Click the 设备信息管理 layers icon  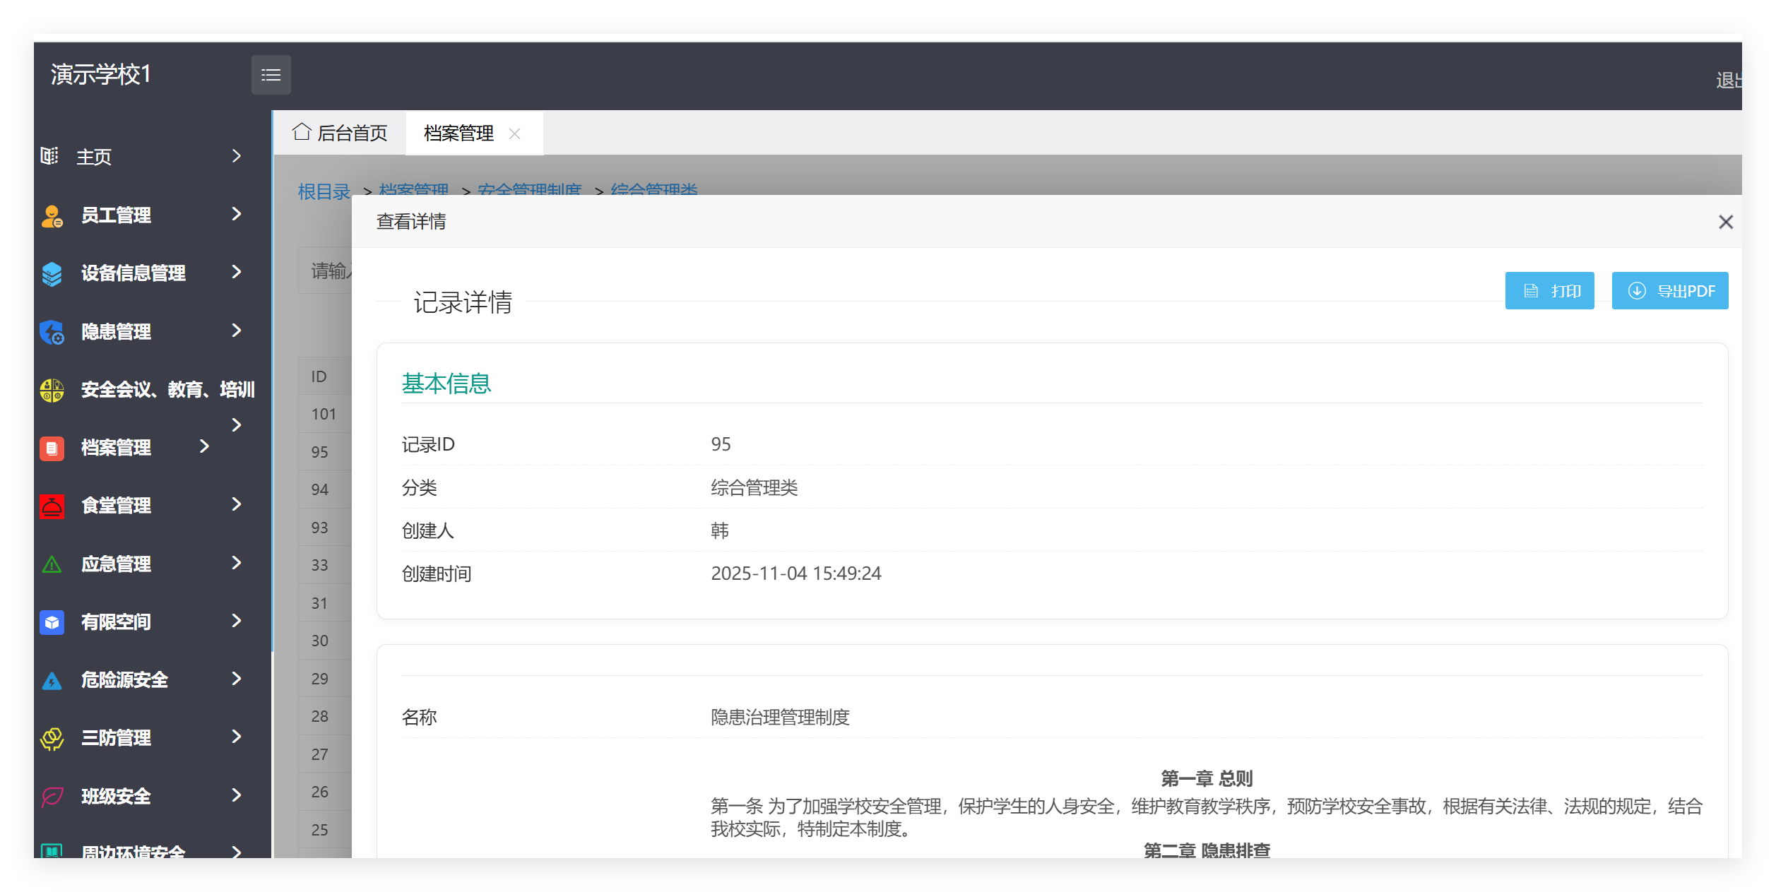50,273
